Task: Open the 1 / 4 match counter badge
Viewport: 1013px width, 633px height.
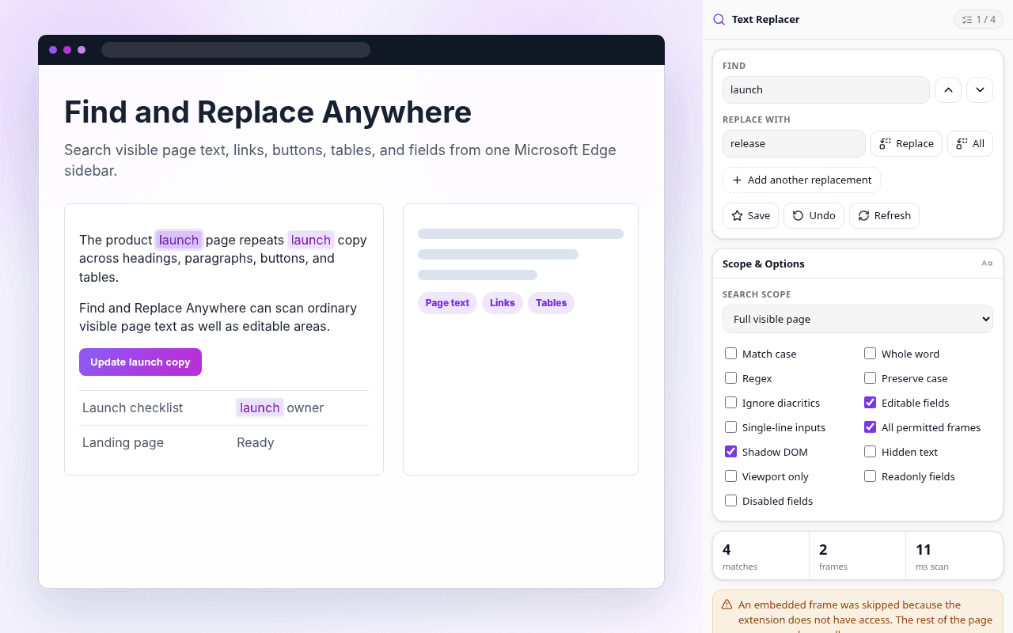Action: [x=978, y=20]
